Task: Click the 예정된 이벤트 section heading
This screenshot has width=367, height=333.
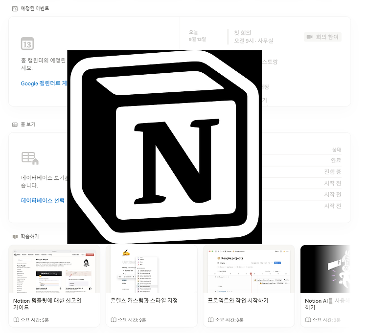Action: 35,8
